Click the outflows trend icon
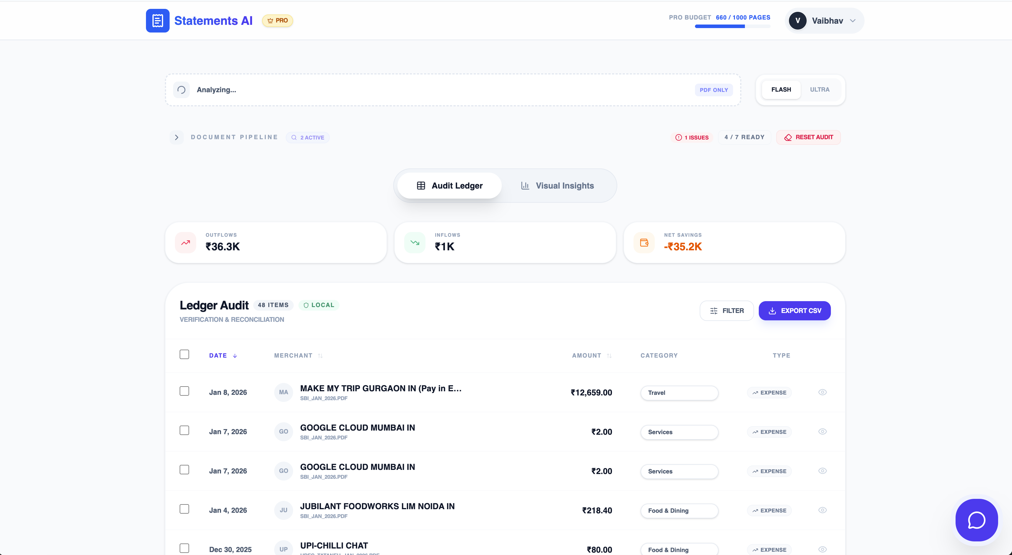This screenshot has height=555, width=1012. coord(186,243)
